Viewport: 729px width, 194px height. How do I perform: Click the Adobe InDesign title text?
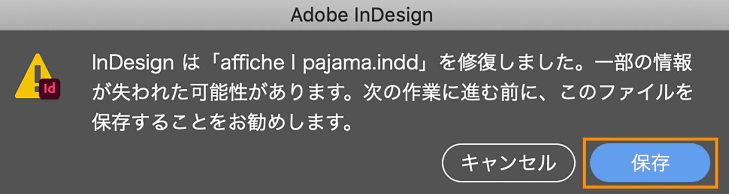click(361, 15)
